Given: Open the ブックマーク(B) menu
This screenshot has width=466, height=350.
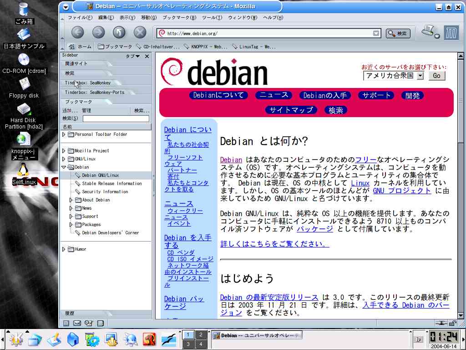Looking at the screenshot, I should pos(179,18).
